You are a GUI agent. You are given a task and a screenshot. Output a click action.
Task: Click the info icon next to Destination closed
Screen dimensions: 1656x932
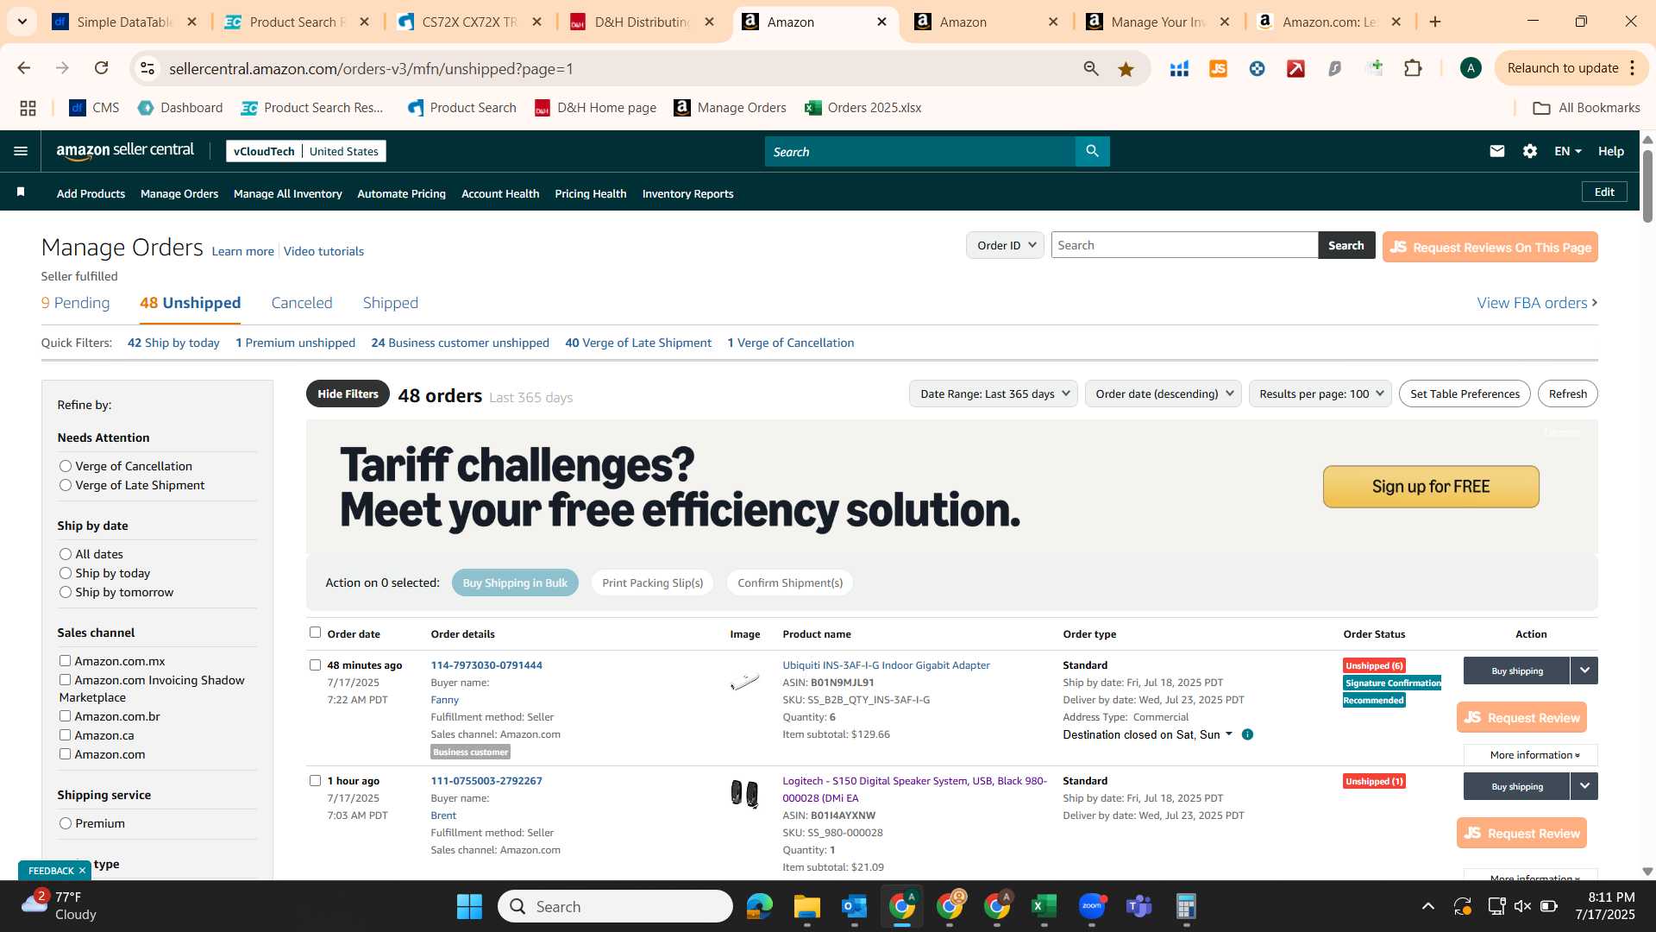point(1247,734)
